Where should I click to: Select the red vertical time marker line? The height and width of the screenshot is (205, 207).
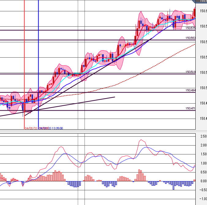(x=24, y=61)
